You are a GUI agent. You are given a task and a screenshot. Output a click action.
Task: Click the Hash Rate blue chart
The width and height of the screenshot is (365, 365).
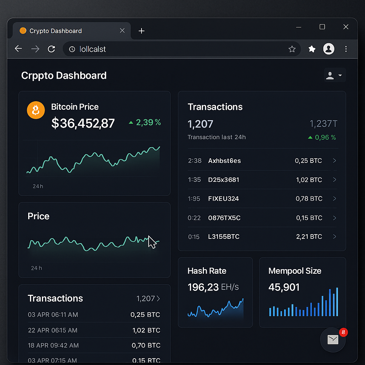[x=216, y=308]
